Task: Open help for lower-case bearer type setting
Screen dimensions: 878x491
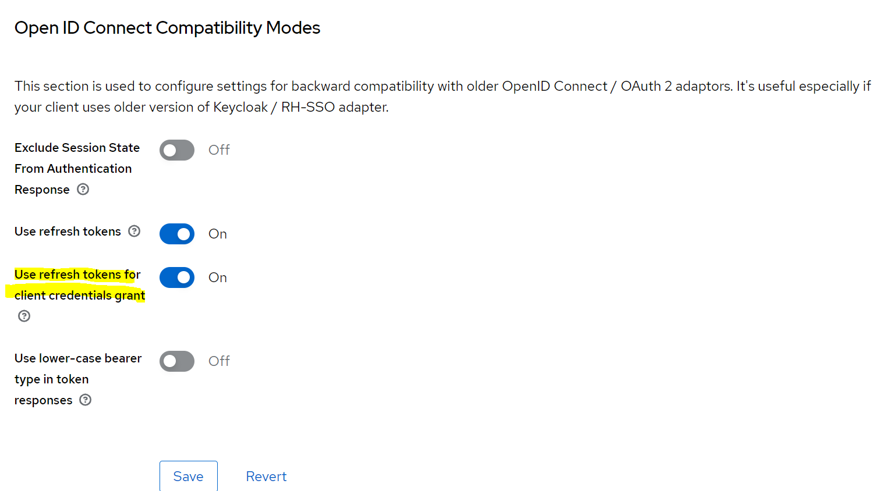Action: [85, 400]
